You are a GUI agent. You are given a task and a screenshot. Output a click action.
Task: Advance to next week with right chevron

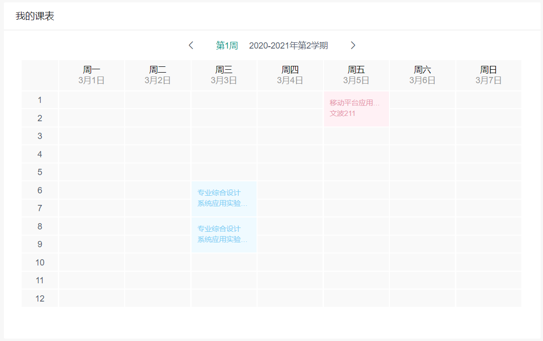coord(353,45)
